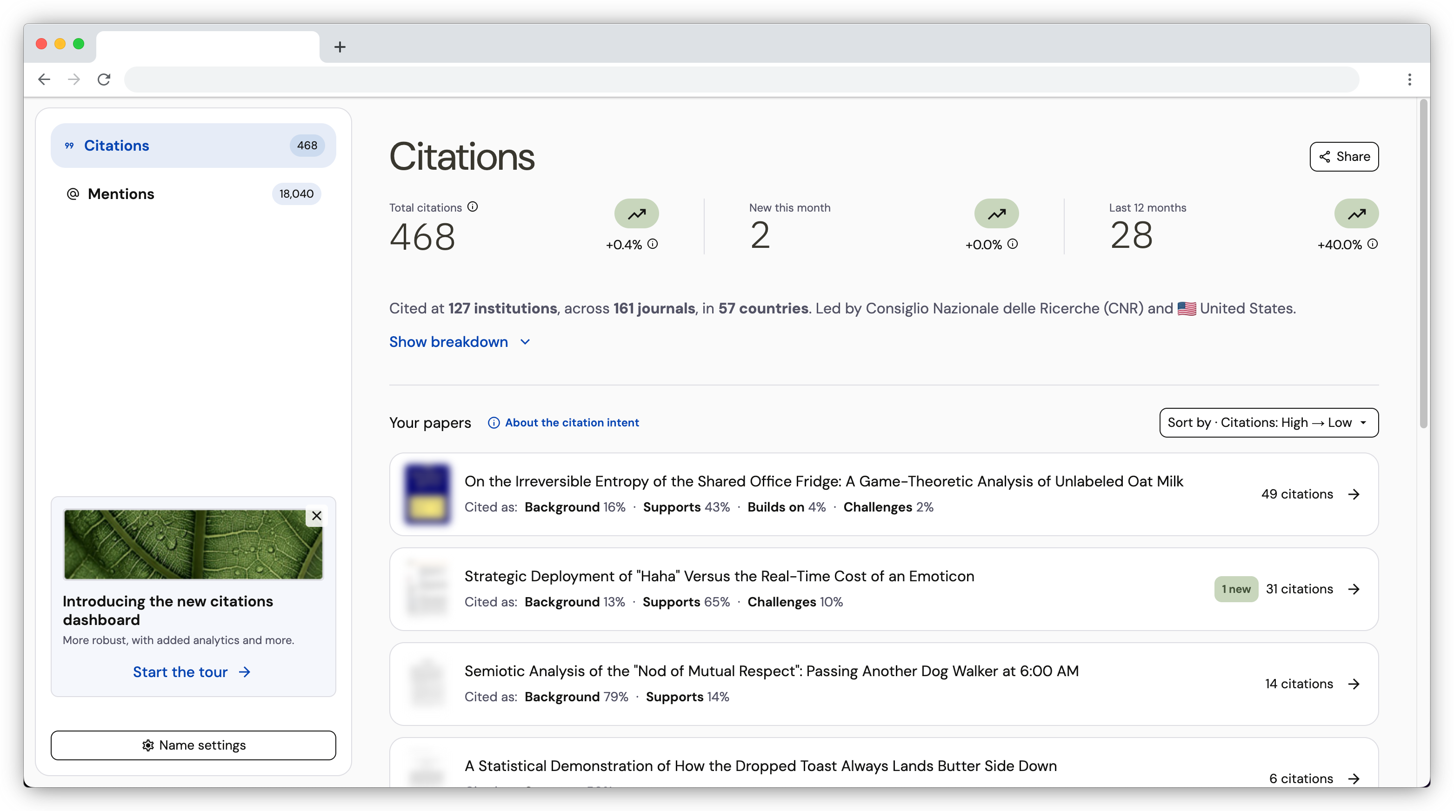Click the "127 institutions" text
This screenshot has height=811, width=1454.
click(502, 309)
